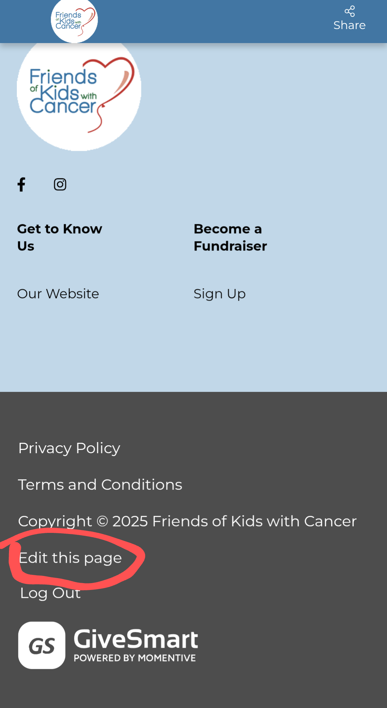
Task: Click the small header logo
Action: (74, 21)
